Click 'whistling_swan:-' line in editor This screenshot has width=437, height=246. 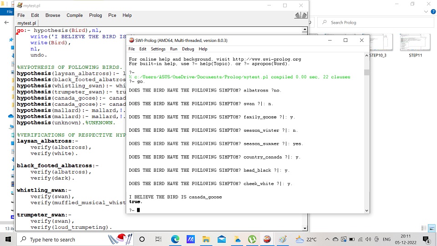[44, 190]
